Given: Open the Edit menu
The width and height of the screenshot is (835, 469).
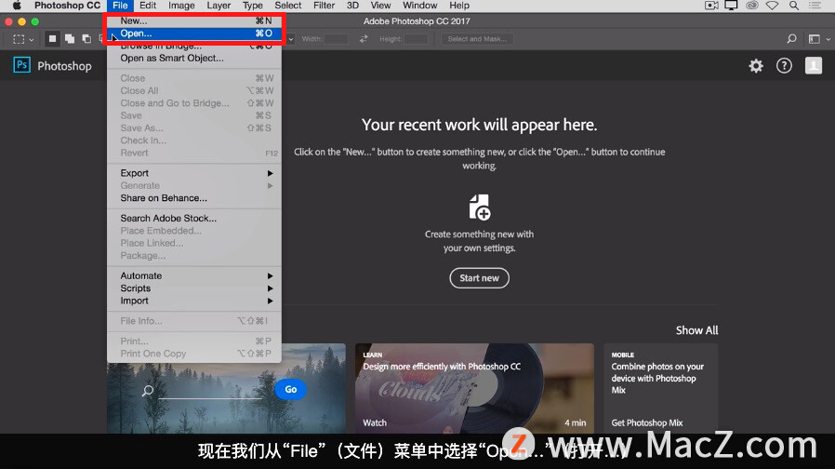Looking at the screenshot, I should [x=148, y=6].
